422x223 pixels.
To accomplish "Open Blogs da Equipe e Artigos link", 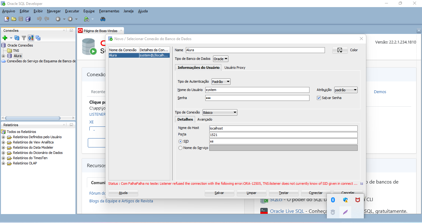I will click(121, 201).
